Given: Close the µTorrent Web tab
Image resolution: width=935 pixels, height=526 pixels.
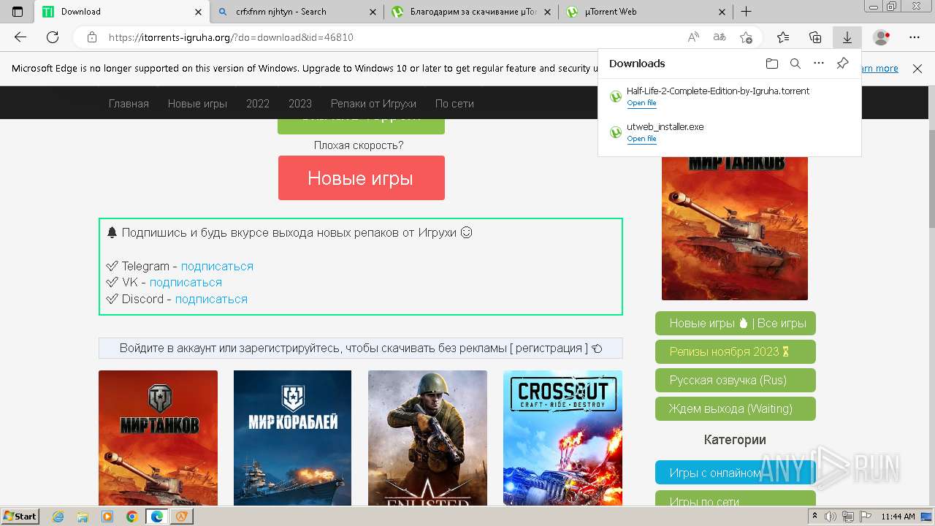Looking at the screenshot, I should (722, 12).
